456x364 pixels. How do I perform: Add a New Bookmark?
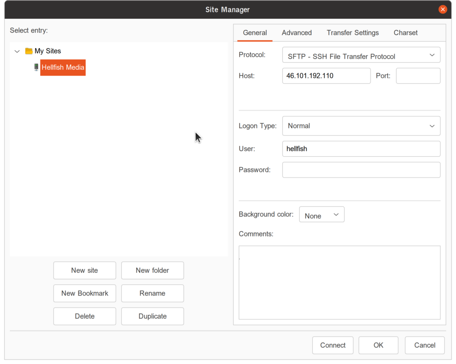pyautogui.click(x=84, y=293)
